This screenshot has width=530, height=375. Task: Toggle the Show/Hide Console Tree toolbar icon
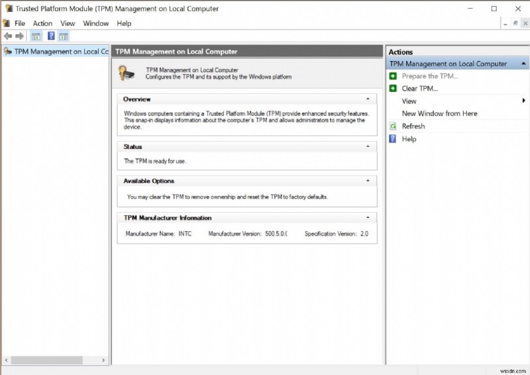click(x=36, y=36)
